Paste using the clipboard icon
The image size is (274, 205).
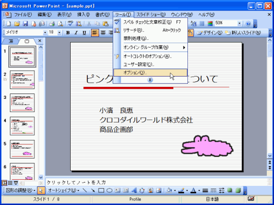pyautogui.click(x=105, y=24)
